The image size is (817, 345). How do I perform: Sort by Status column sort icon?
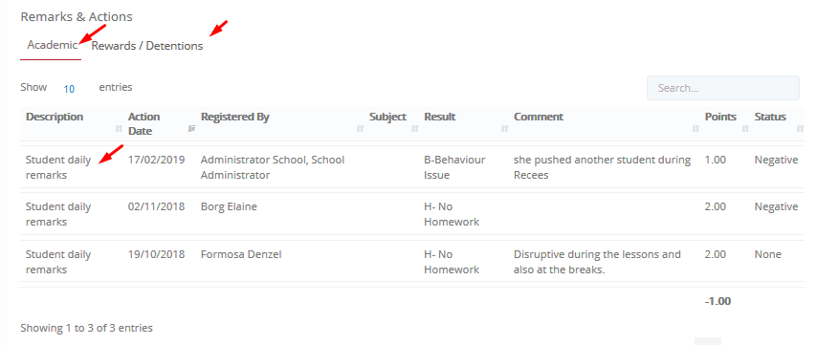800,128
